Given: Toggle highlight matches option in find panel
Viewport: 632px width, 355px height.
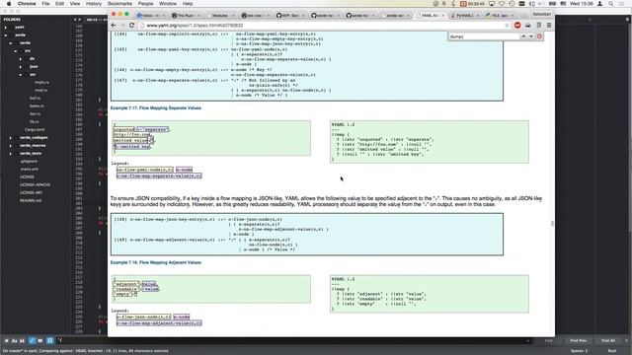Looking at the screenshot, I should (49, 340).
